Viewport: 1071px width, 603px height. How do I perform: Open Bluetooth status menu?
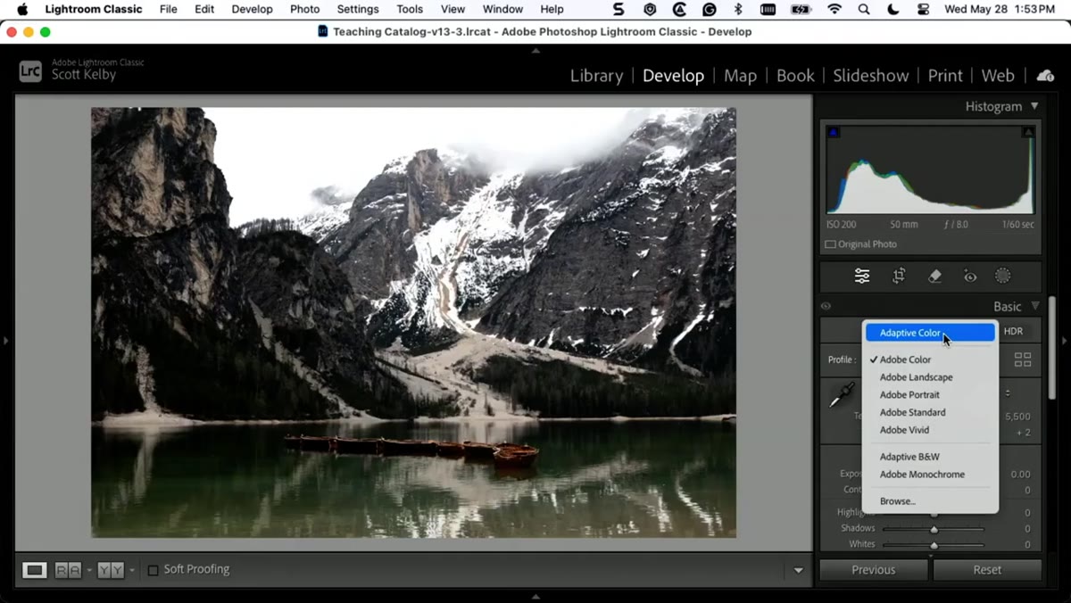(x=738, y=9)
